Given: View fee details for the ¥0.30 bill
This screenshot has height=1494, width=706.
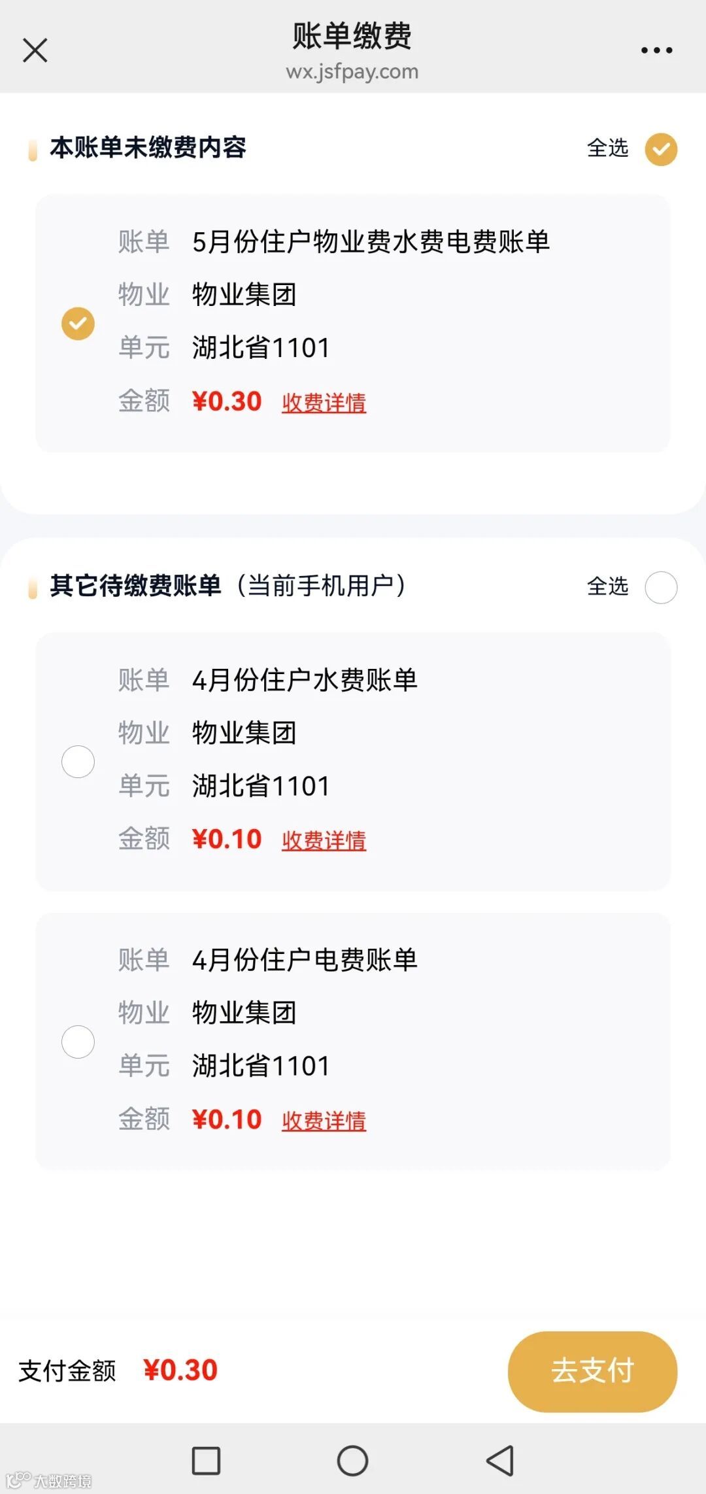Looking at the screenshot, I should pos(324,403).
